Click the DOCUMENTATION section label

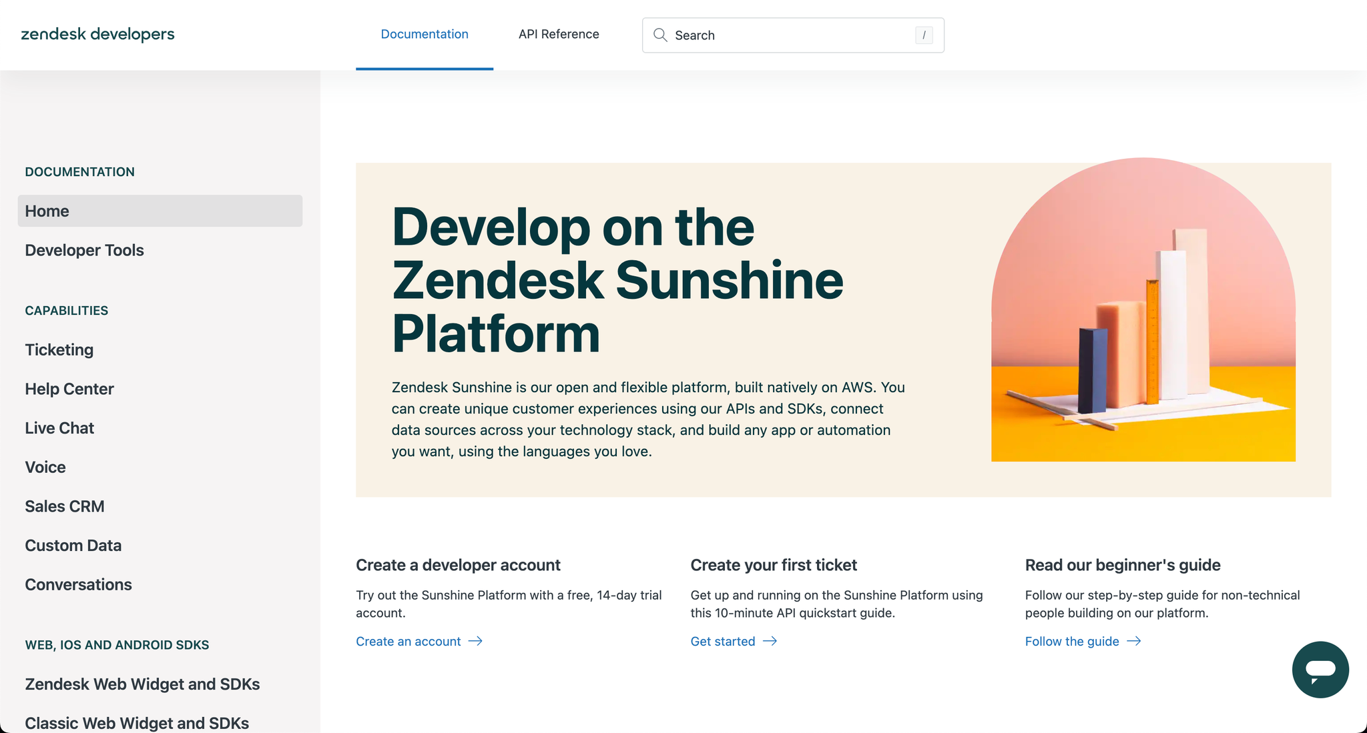(79, 172)
